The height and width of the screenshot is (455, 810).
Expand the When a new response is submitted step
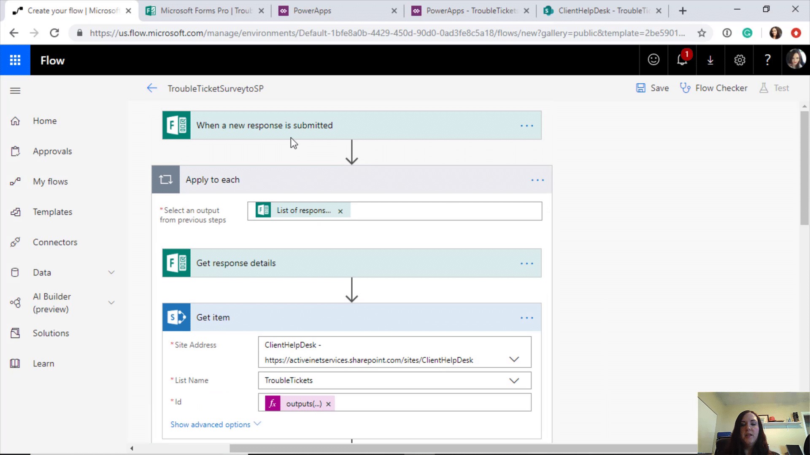[352, 125]
